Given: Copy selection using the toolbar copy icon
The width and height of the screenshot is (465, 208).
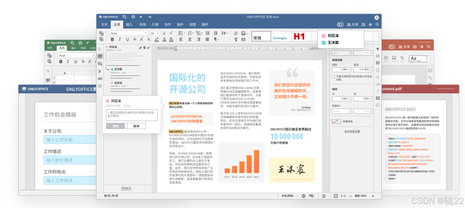Looking at the screenshot, I should [x=101, y=33].
